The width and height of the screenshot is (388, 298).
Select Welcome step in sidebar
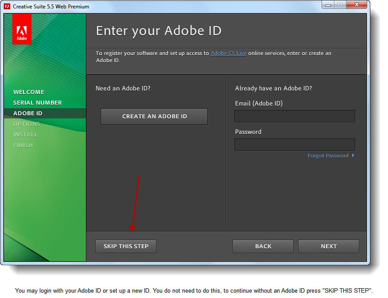click(29, 92)
